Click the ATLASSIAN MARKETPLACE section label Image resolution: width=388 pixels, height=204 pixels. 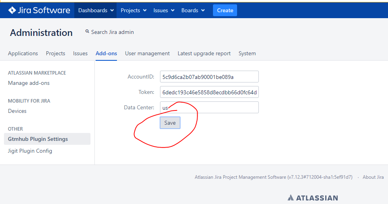[x=37, y=73]
